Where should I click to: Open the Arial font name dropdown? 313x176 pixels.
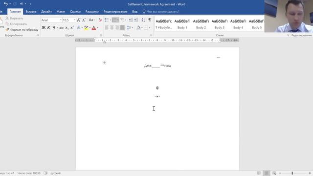point(61,20)
